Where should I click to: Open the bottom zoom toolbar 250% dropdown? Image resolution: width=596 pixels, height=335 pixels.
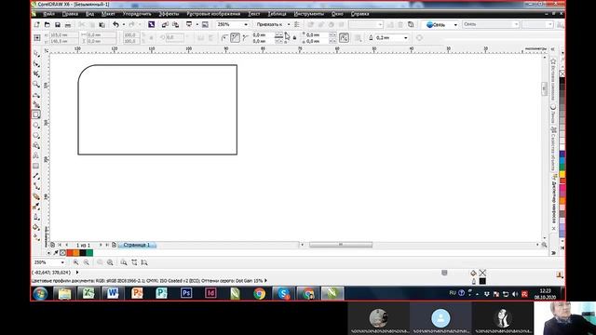click(x=62, y=262)
